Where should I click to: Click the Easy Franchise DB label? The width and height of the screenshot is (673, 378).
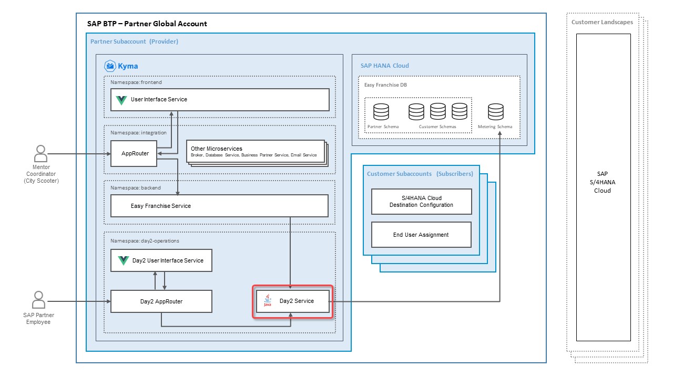pyautogui.click(x=385, y=85)
